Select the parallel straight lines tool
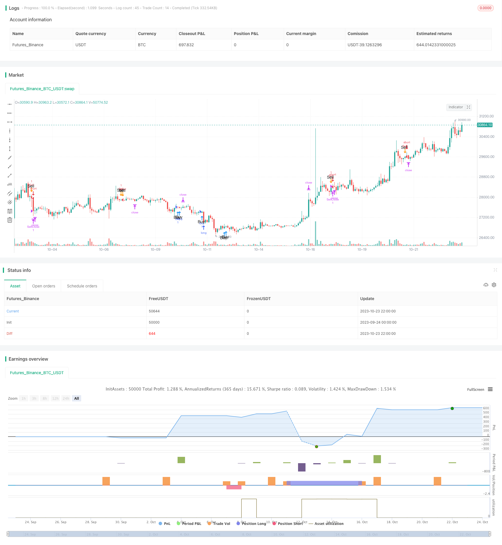The image size is (502, 545). (x=10, y=202)
